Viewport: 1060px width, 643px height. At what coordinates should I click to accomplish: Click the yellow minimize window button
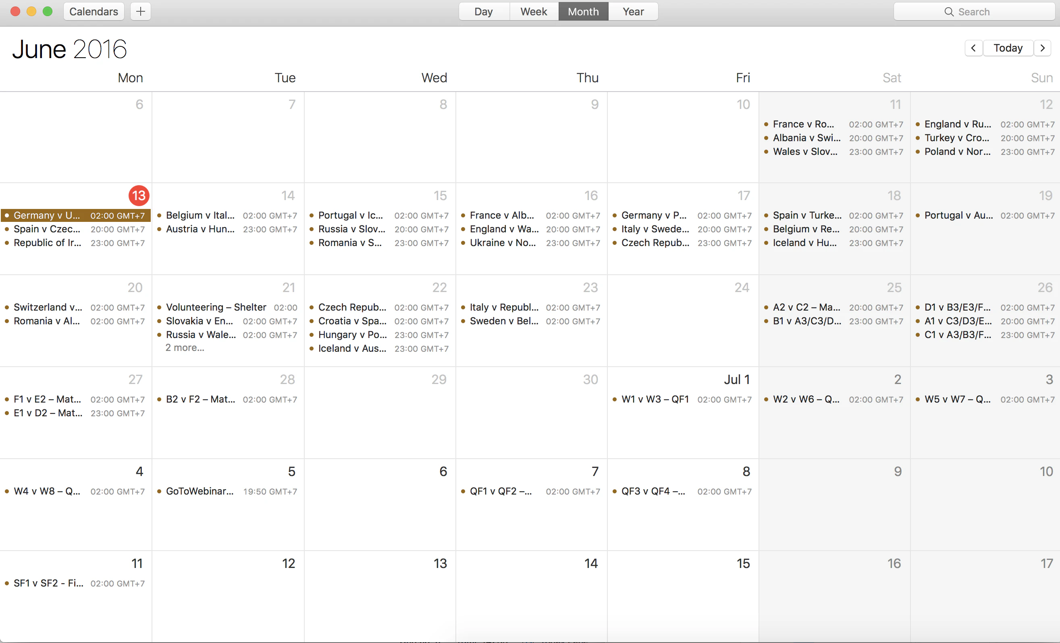(31, 12)
